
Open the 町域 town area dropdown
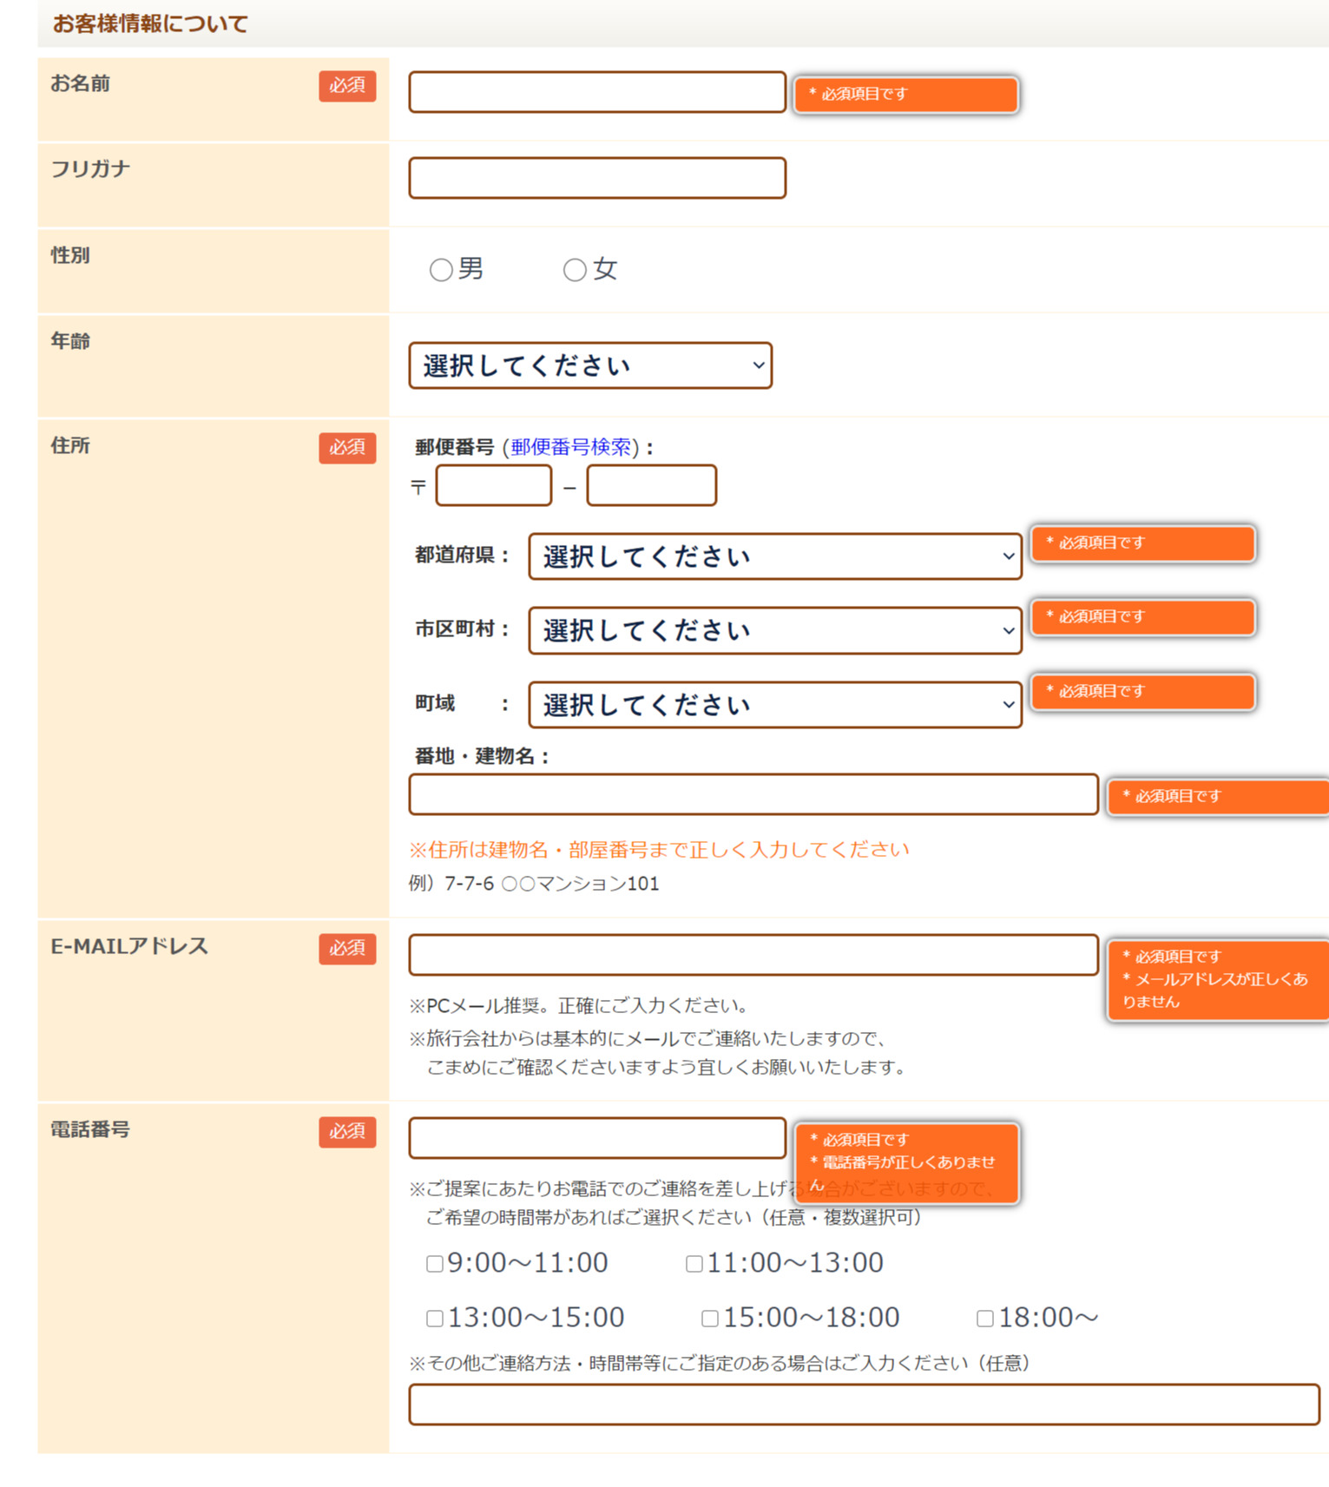(x=775, y=705)
